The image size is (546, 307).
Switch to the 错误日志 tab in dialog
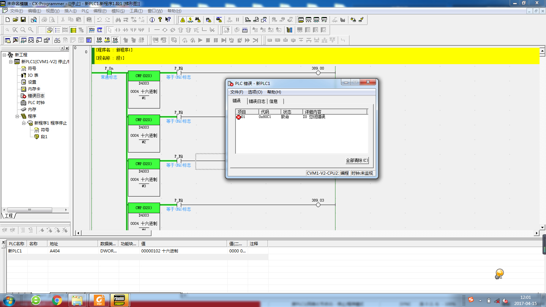(257, 101)
